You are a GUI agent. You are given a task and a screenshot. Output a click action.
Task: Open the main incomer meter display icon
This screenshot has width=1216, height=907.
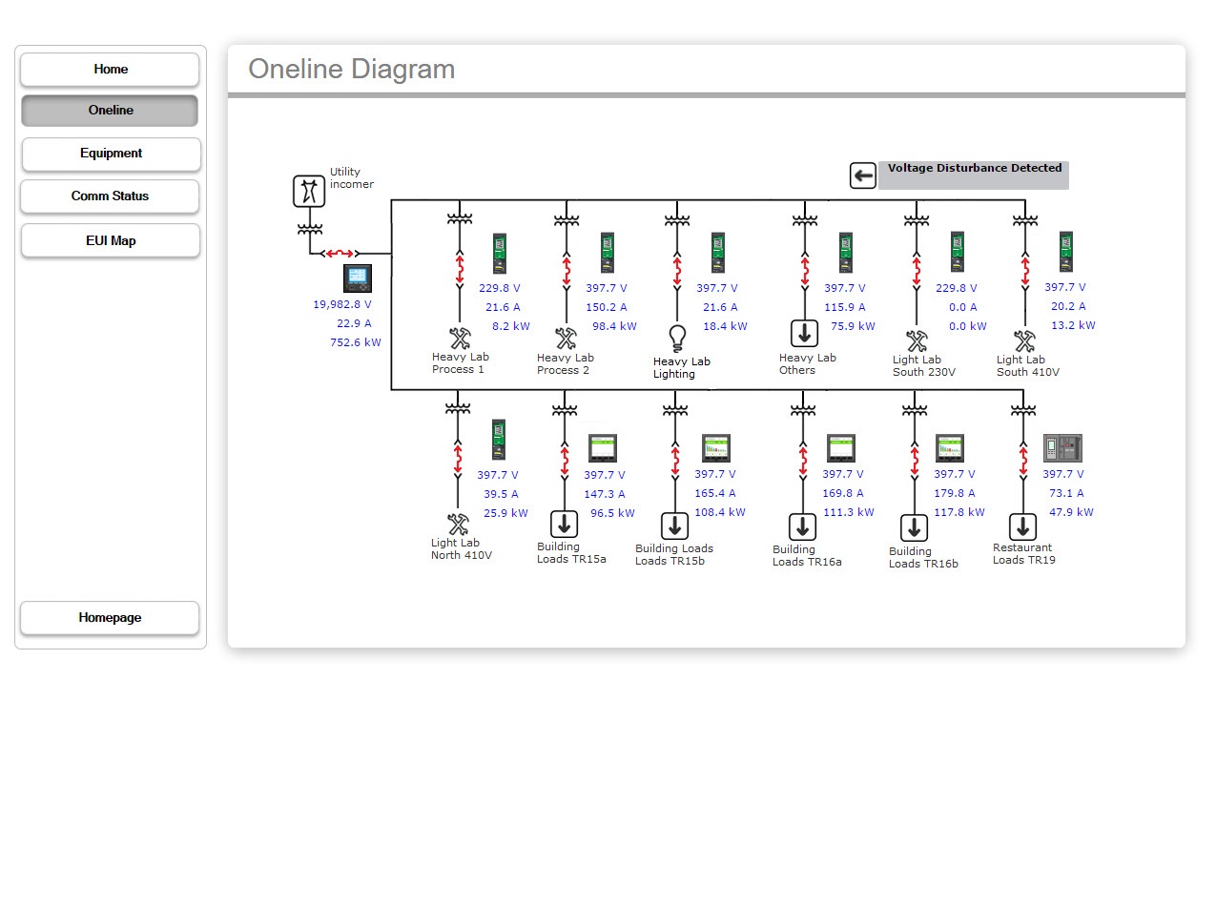[x=357, y=278]
